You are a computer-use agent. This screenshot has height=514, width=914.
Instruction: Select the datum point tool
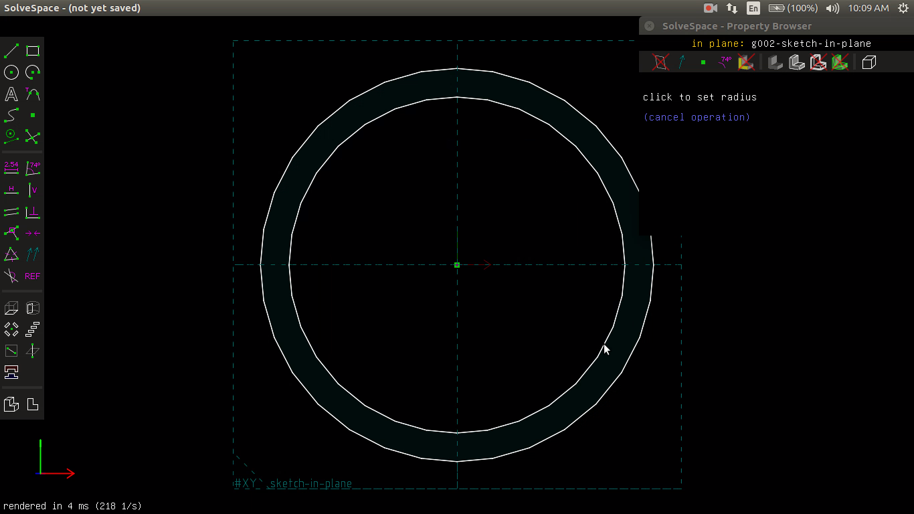[33, 115]
